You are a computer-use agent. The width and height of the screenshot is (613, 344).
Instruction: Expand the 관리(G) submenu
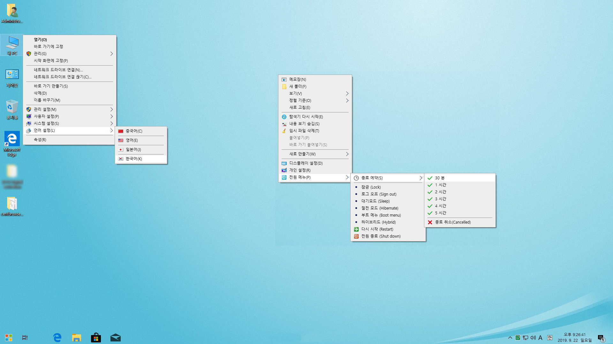70,54
